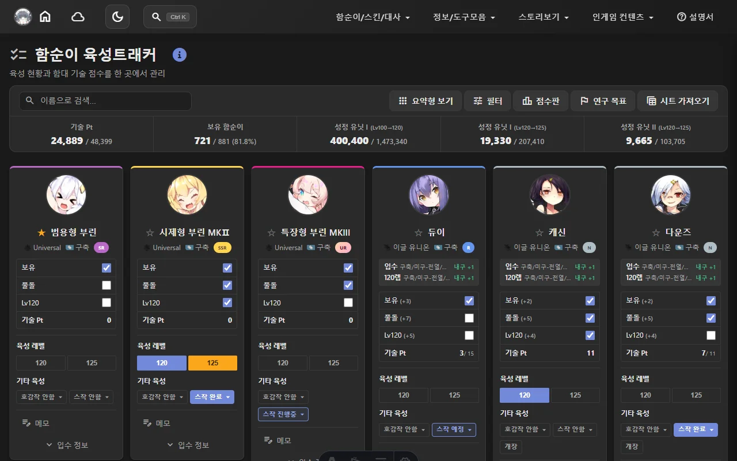
Task: Toggle dark mode moon icon
Action: pos(117,17)
